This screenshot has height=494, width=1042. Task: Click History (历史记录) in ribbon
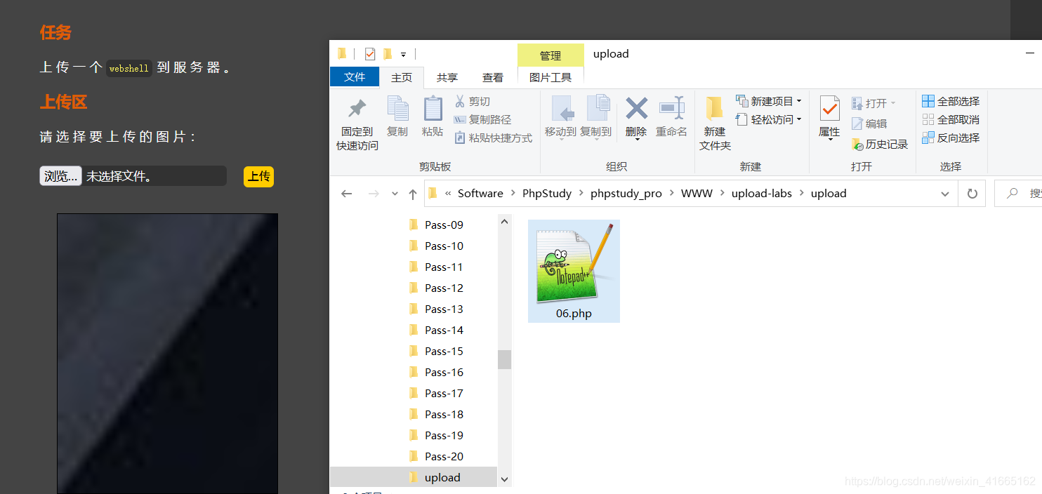880,144
